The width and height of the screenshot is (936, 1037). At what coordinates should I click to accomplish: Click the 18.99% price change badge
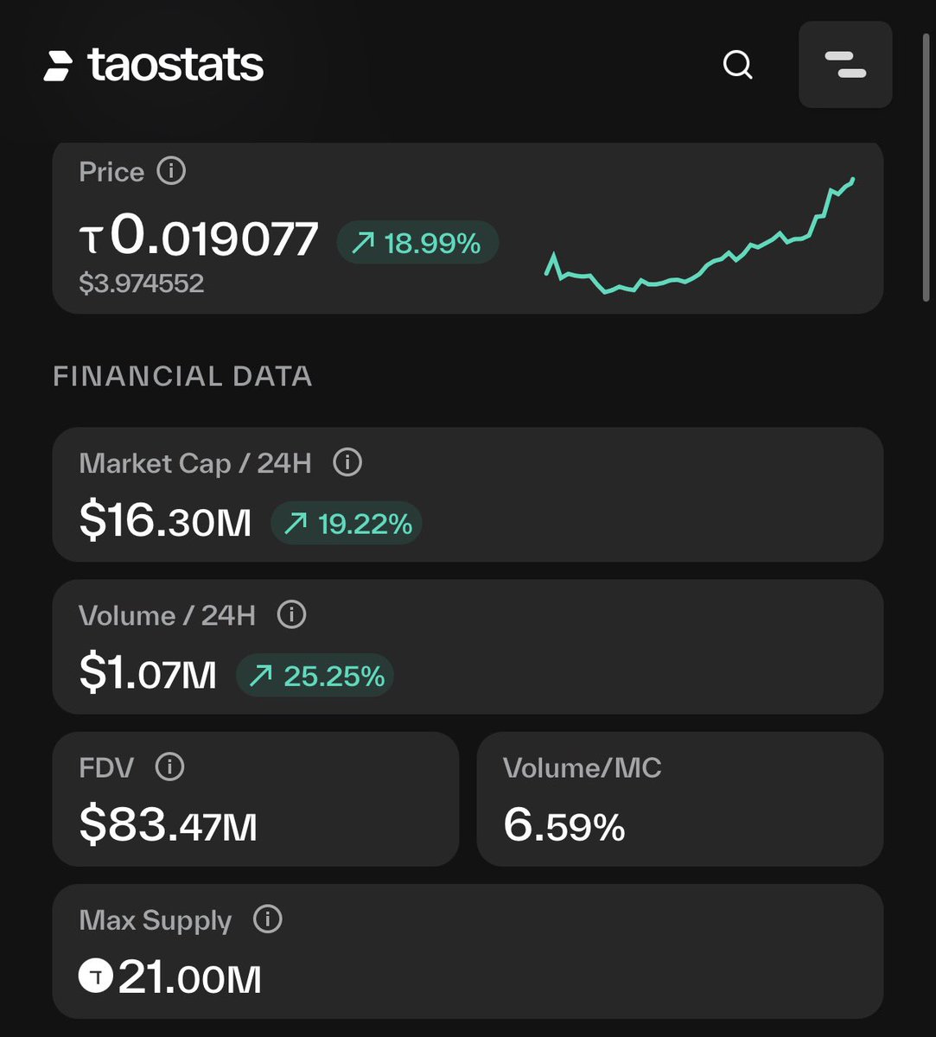(x=417, y=243)
